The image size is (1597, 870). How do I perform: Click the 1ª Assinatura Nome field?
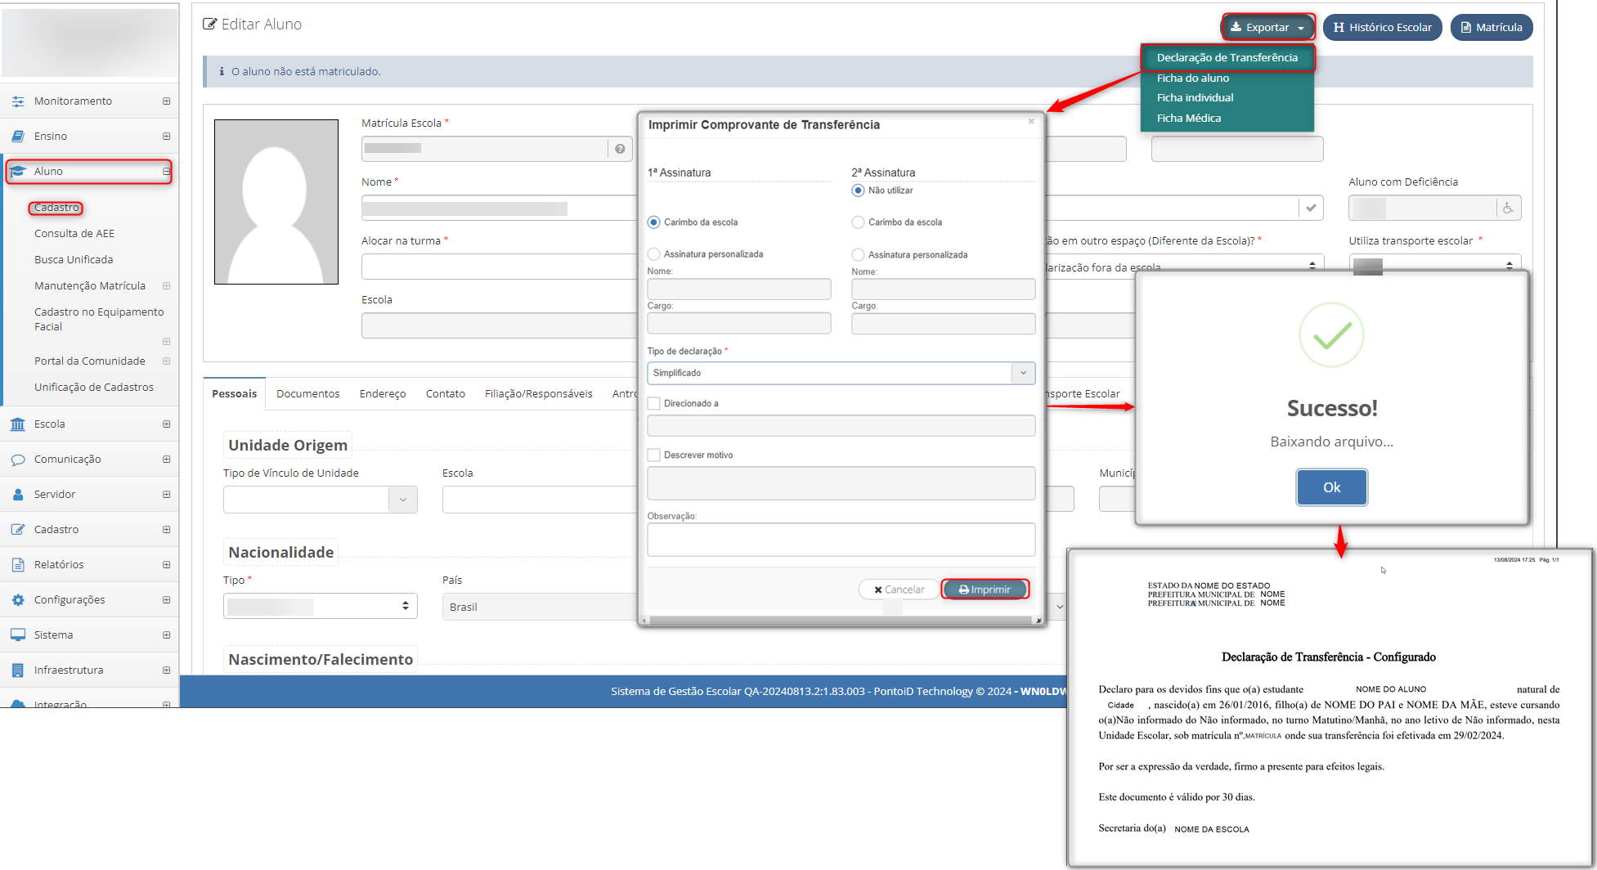(x=739, y=289)
